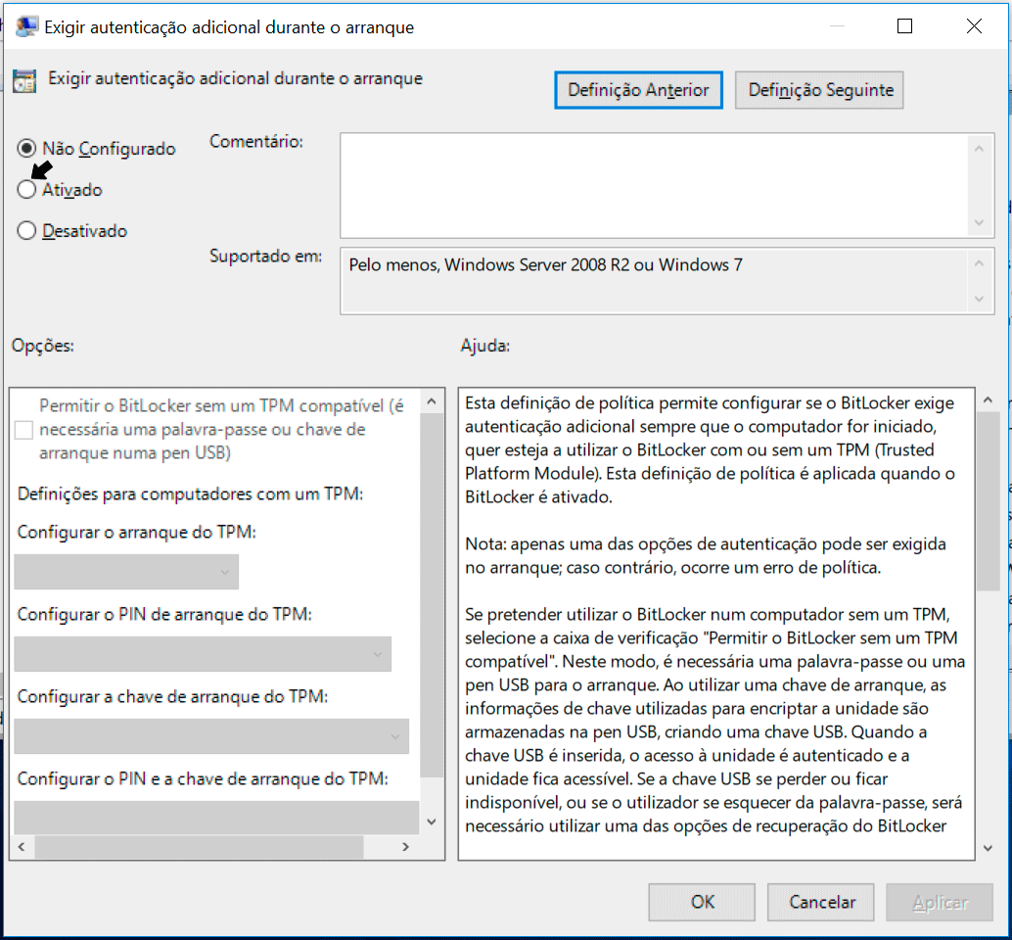Close the policy dialog window

click(x=974, y=25)
